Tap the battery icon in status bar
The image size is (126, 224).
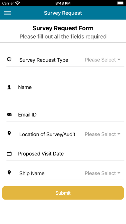pos(121,3)
